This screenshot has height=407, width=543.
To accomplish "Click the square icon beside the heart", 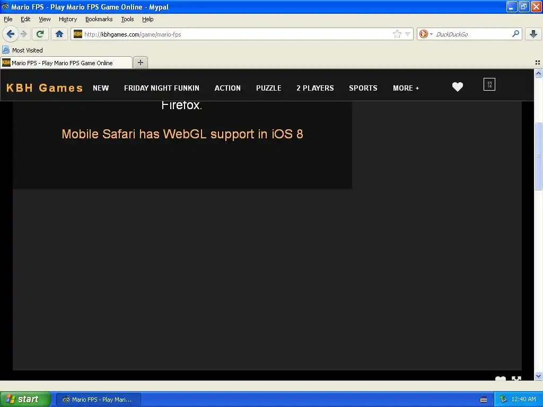I will click(x=489, y=84).
